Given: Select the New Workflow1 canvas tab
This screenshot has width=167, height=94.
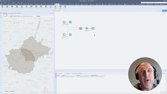Looking at the screenshot, I should coord(58,11).
